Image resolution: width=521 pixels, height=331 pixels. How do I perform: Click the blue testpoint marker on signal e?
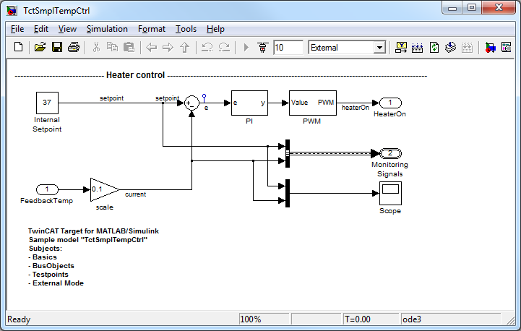click(204, 98)
